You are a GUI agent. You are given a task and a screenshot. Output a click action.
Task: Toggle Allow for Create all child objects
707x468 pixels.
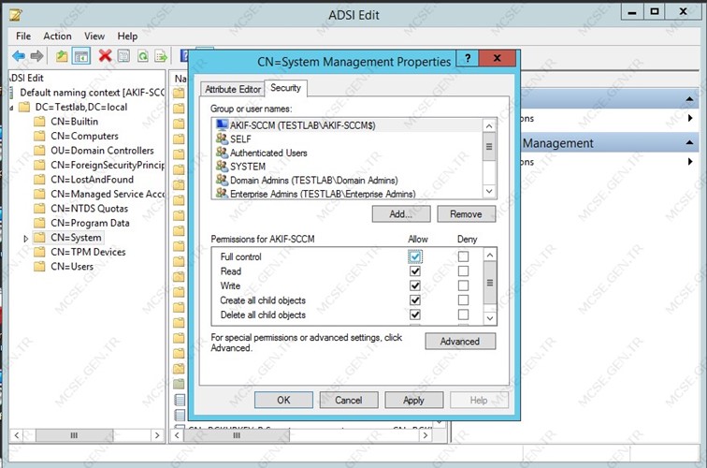click(415, 300)
